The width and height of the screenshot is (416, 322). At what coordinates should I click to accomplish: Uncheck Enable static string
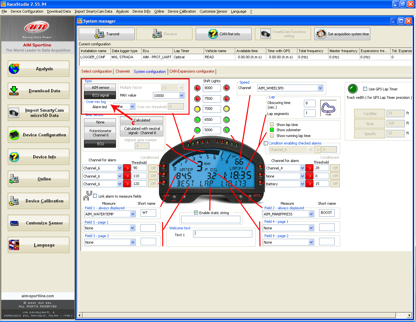pyautogui.click(x=196, y=213)
